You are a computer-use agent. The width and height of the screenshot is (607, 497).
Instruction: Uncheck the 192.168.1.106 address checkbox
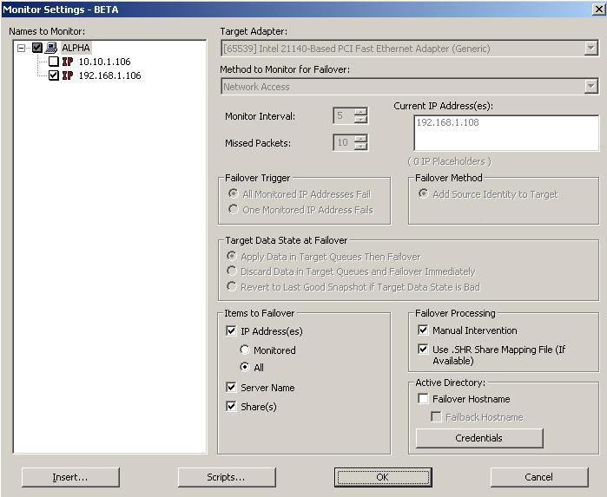click(54, 76)
